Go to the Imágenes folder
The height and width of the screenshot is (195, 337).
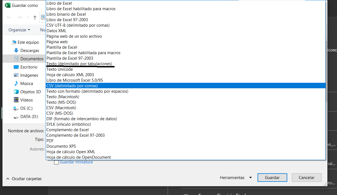tap(29, 75)
